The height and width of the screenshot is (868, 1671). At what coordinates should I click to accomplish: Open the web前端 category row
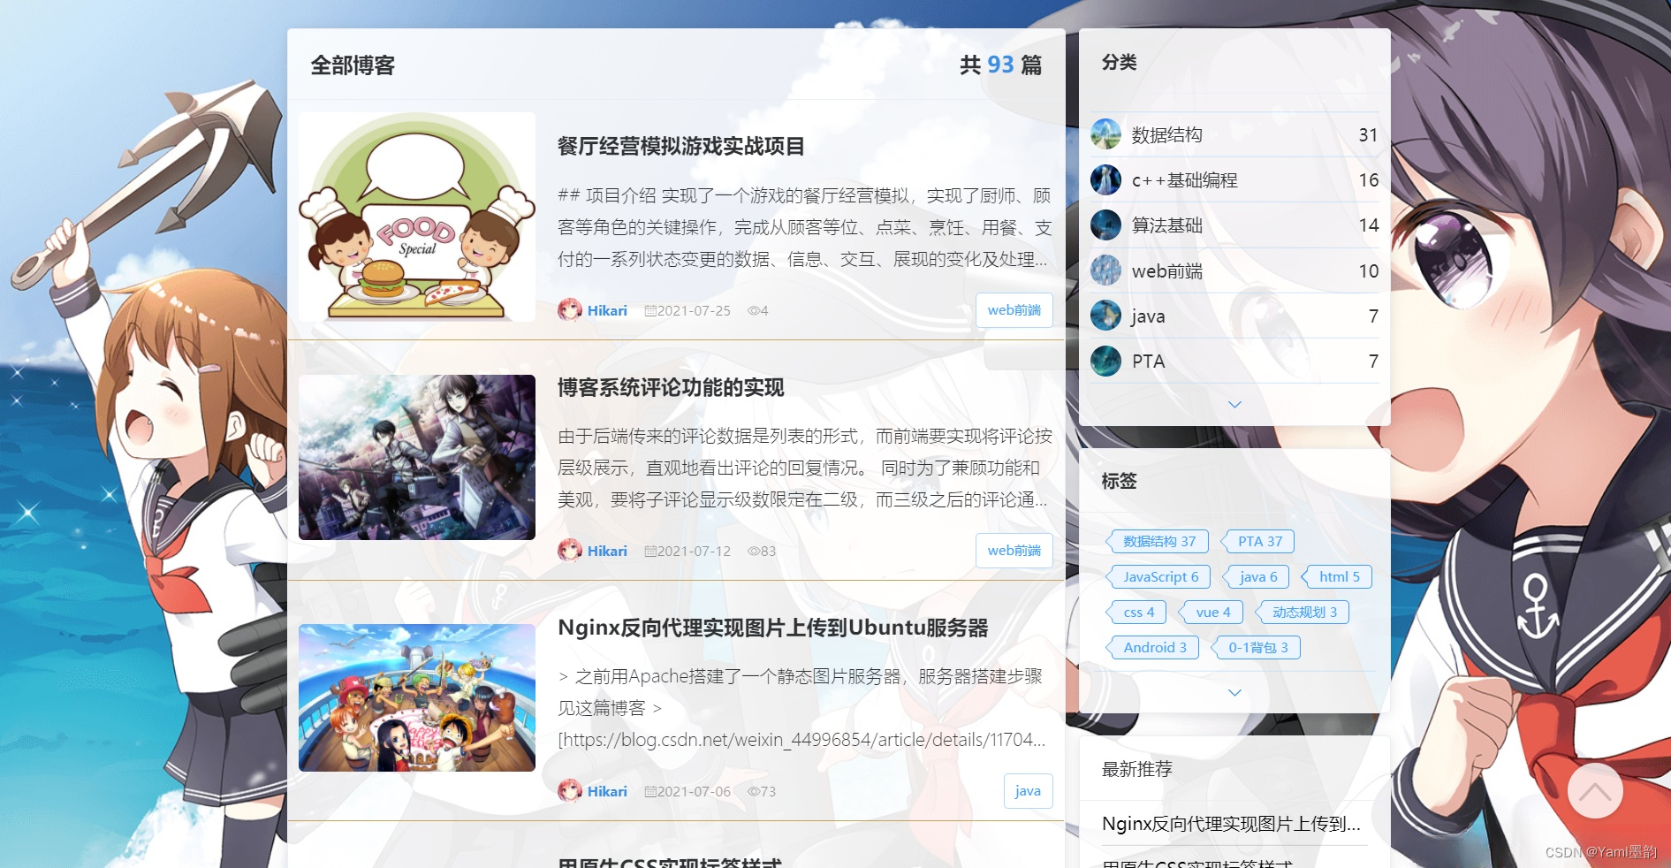click(x=1234, y=270)
